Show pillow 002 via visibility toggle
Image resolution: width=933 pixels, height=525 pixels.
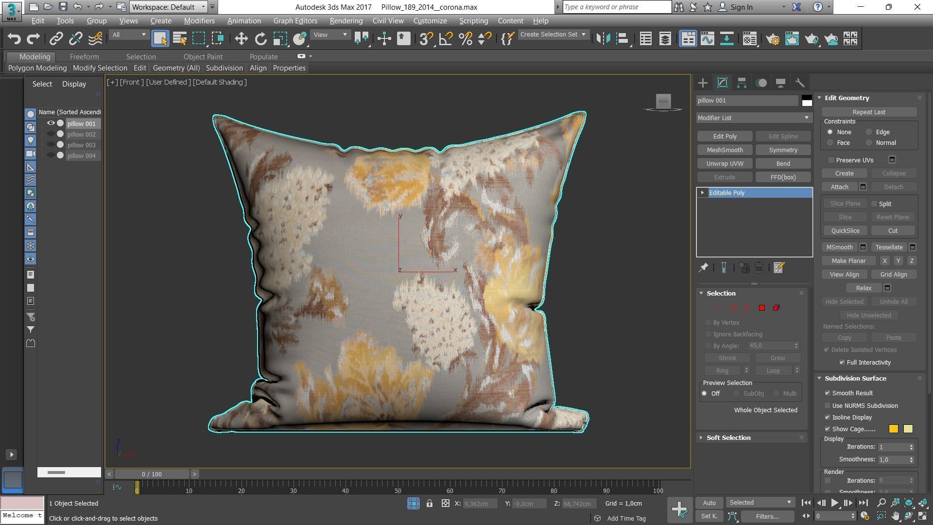click(51, 134)
